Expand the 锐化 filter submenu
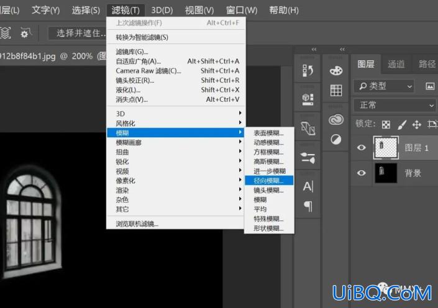Screen dimensions: 438x308 click(175, 161)
